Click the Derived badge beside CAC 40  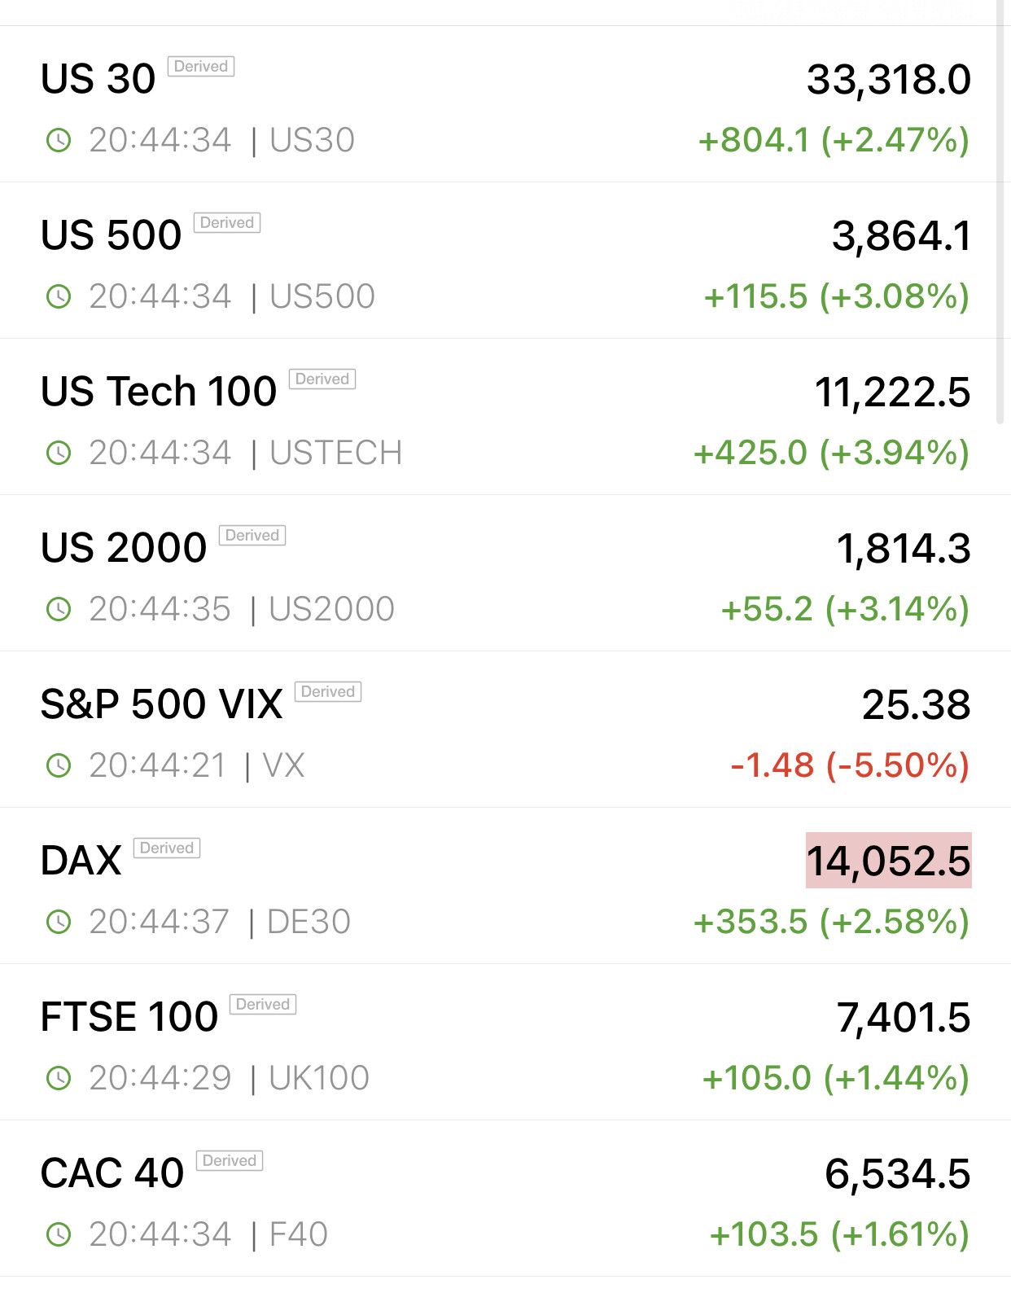coord(230,1160)
